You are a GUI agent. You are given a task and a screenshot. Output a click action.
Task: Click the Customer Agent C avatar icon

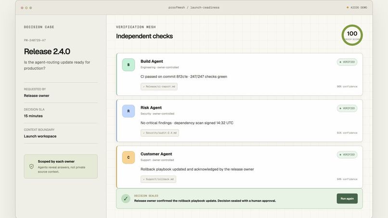[x=129, y=157]
